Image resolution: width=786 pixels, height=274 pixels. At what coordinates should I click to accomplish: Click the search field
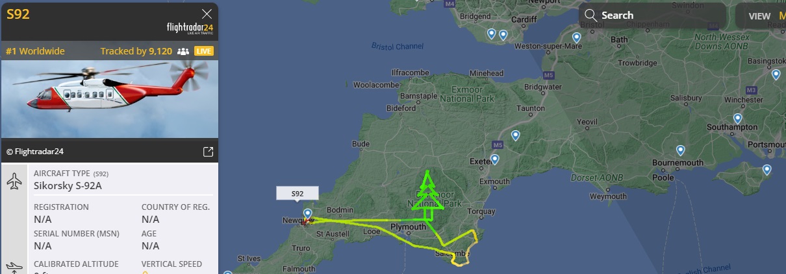(653, 16)
